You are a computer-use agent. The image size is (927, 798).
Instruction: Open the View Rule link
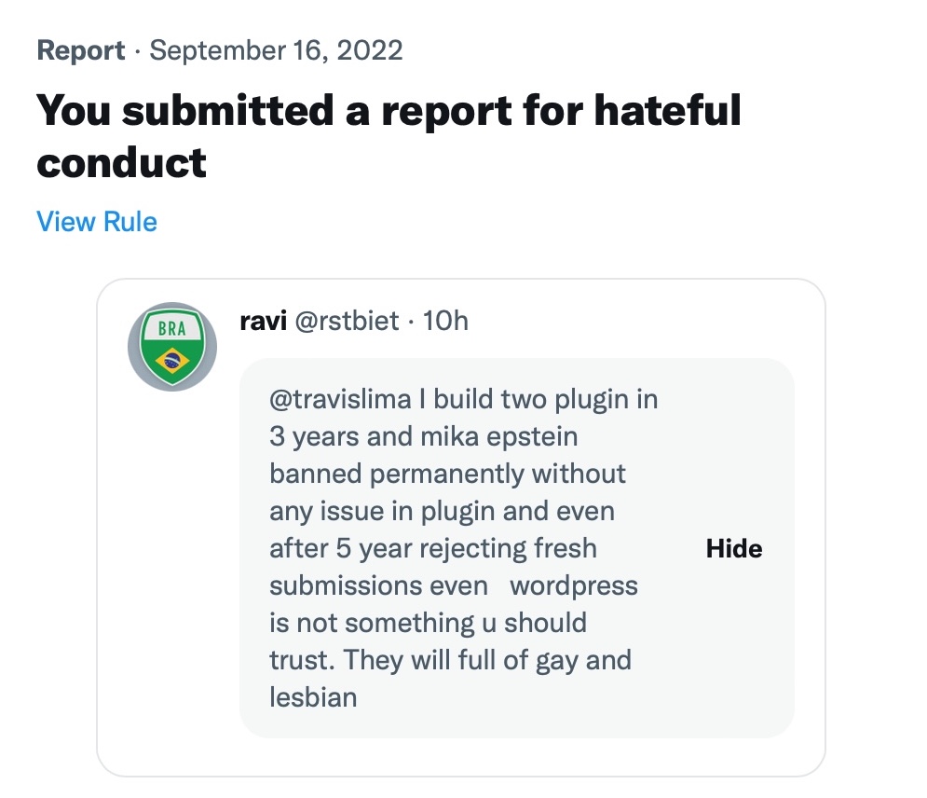[97, 222]
